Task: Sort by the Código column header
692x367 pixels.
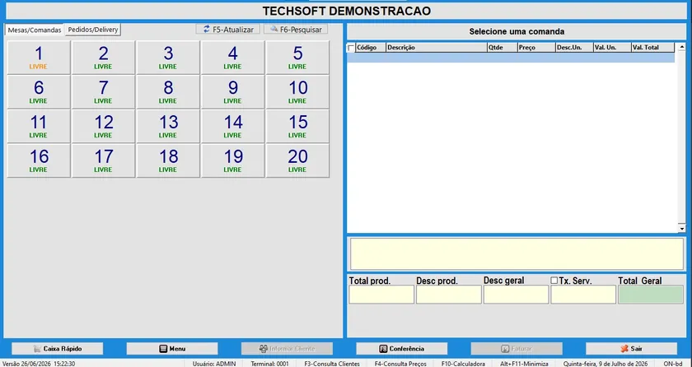Action: click(371, 48)
